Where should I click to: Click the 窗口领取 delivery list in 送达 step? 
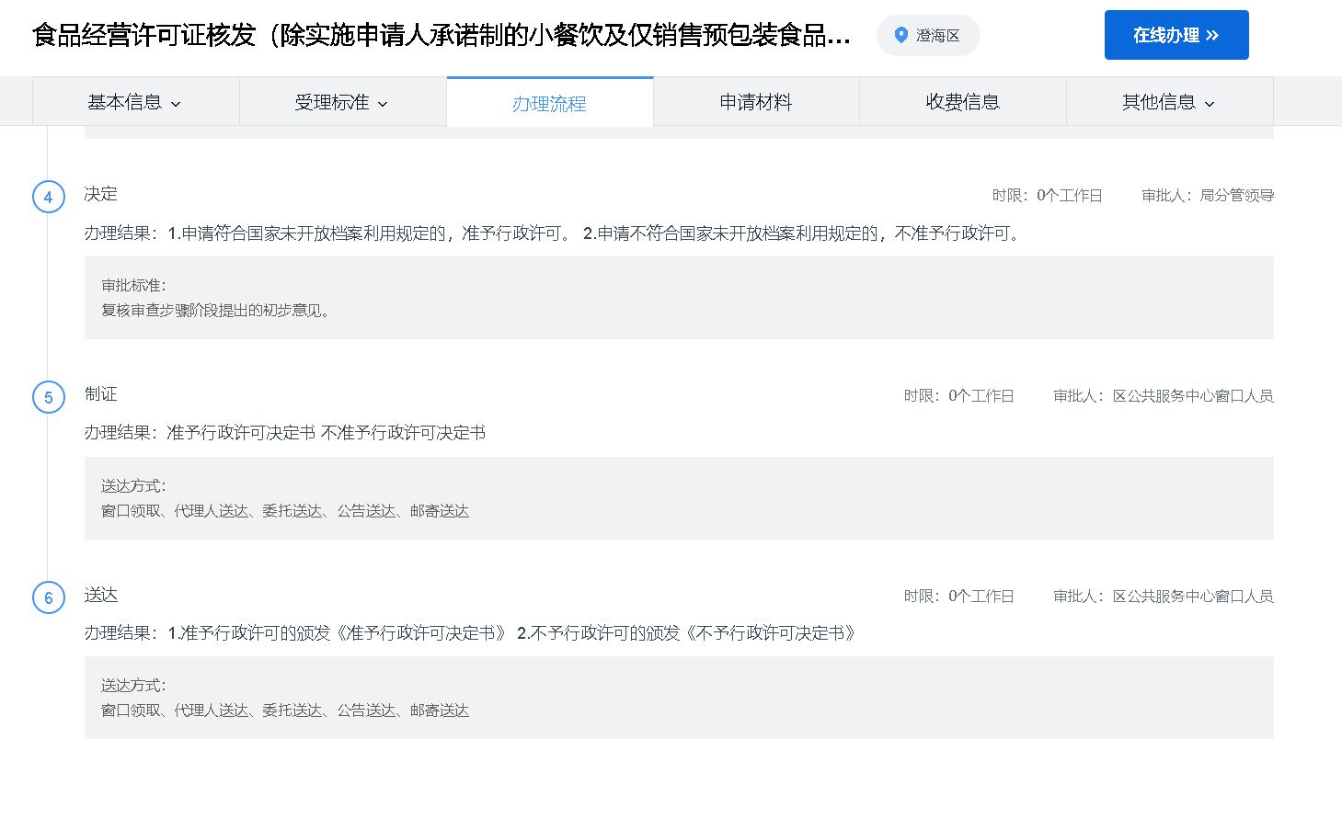[285, 711]
